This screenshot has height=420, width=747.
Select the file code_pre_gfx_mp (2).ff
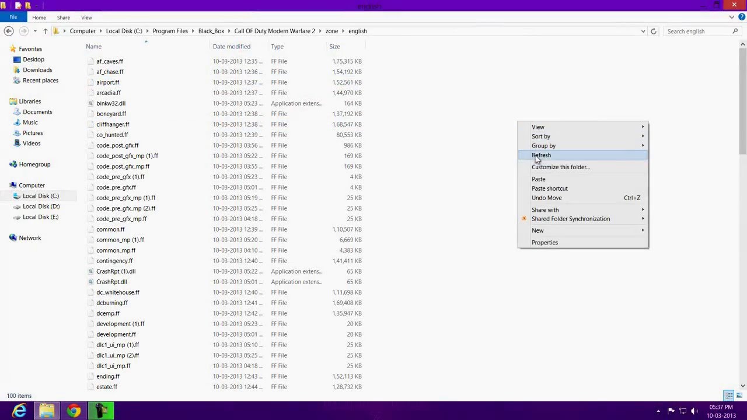coord(125,208)
